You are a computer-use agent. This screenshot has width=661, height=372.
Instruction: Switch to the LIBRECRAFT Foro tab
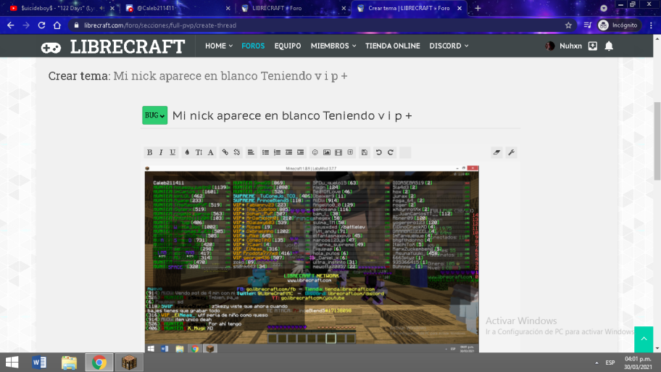tap(294, 8)
